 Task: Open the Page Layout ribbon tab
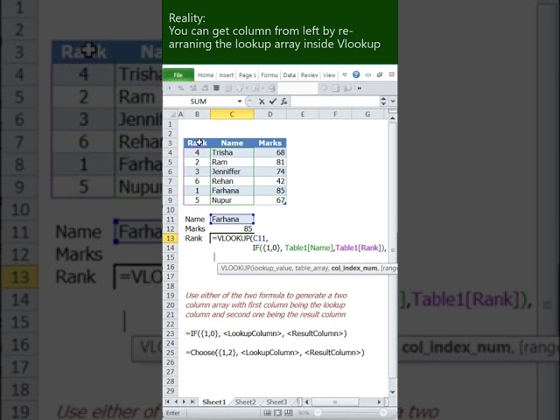tap(247, 75)
